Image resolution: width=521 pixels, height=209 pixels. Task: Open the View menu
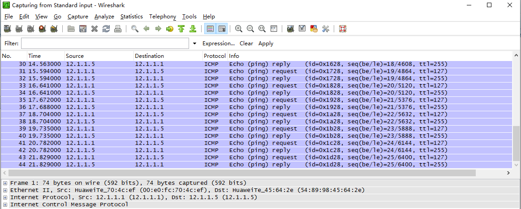[x=41, y=16]
